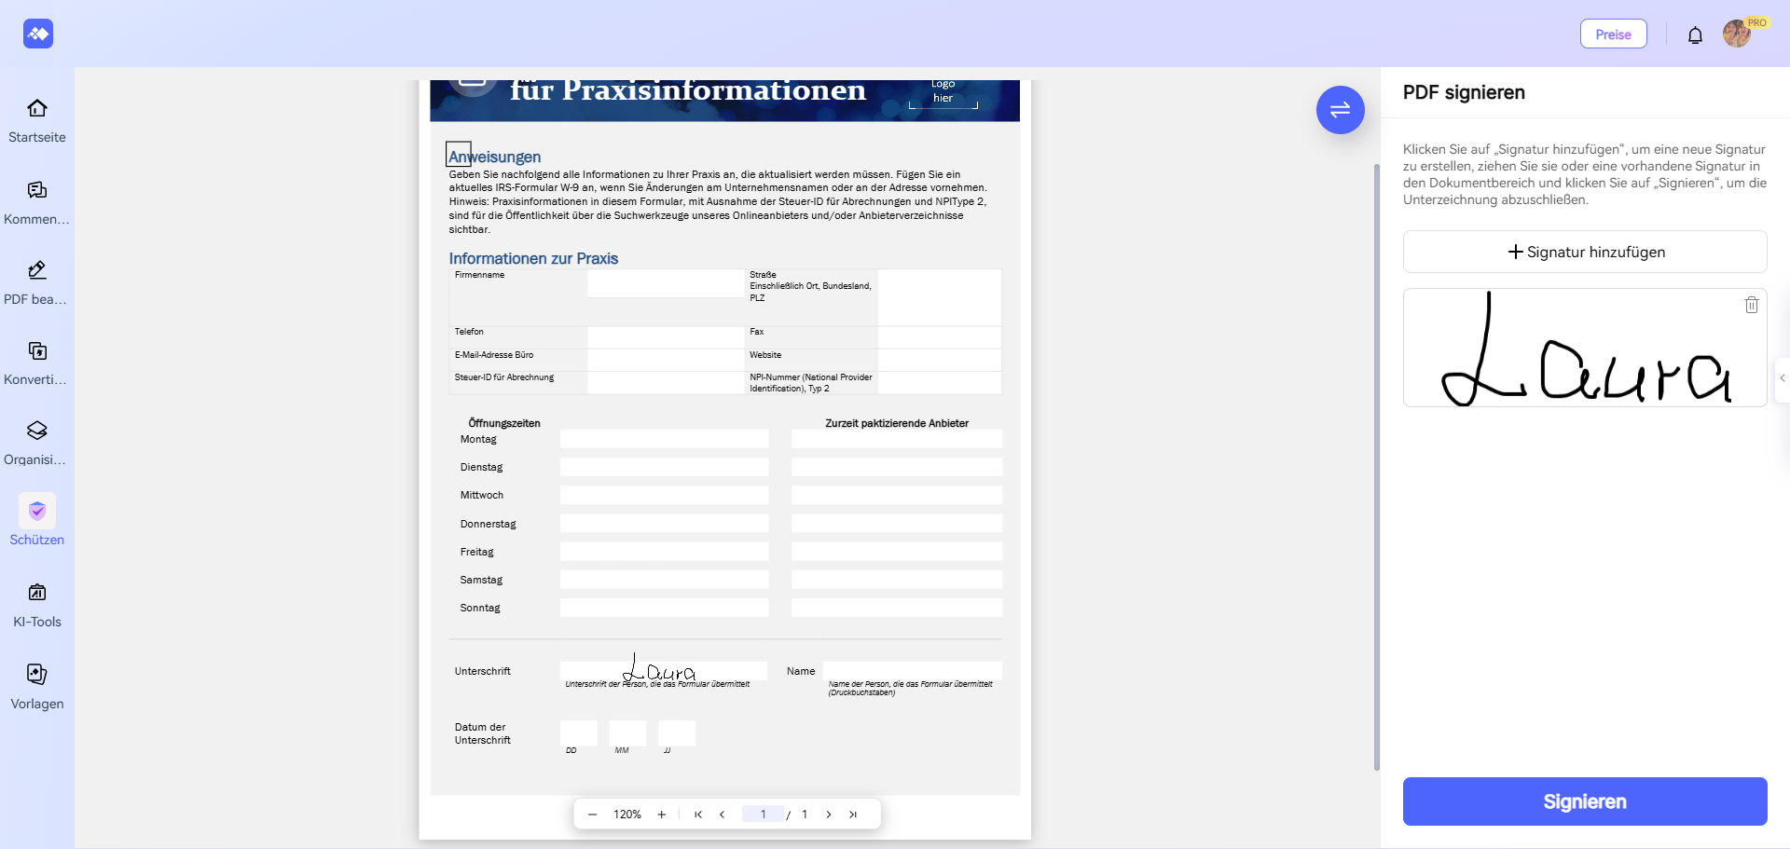Click the Telefon input field

pos(665,337)
